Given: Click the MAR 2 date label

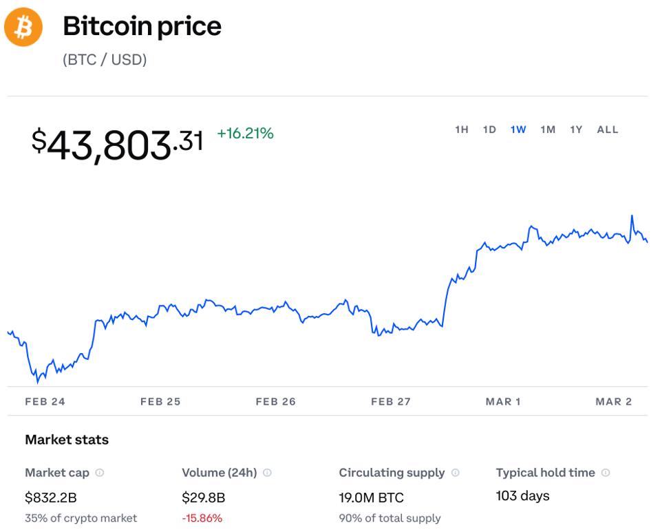Looking at the screenshot, I should (x=613, y=401).
